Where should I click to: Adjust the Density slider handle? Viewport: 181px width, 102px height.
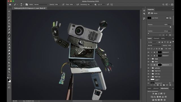click(171, 27)
